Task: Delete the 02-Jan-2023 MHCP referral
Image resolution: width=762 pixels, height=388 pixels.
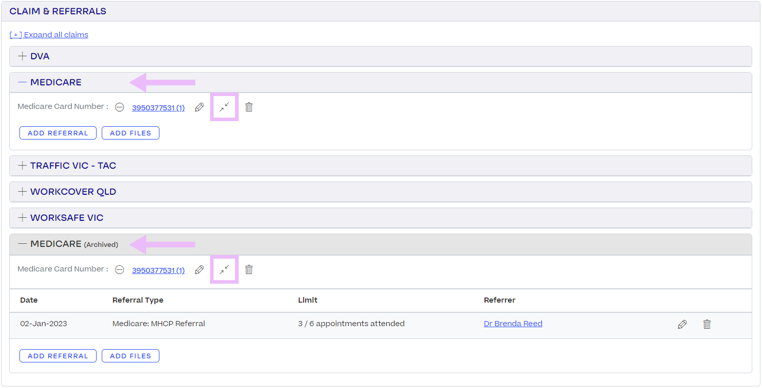Action: click(707, 324)
